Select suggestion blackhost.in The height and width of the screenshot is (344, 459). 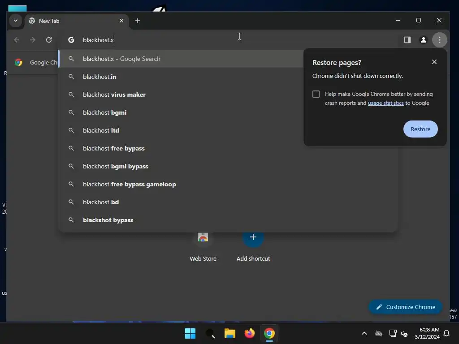tap(181, 77)
